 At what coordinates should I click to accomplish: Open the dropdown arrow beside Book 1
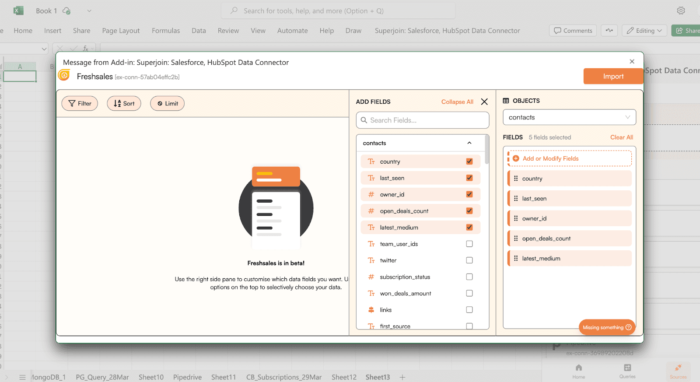point(89,11)
